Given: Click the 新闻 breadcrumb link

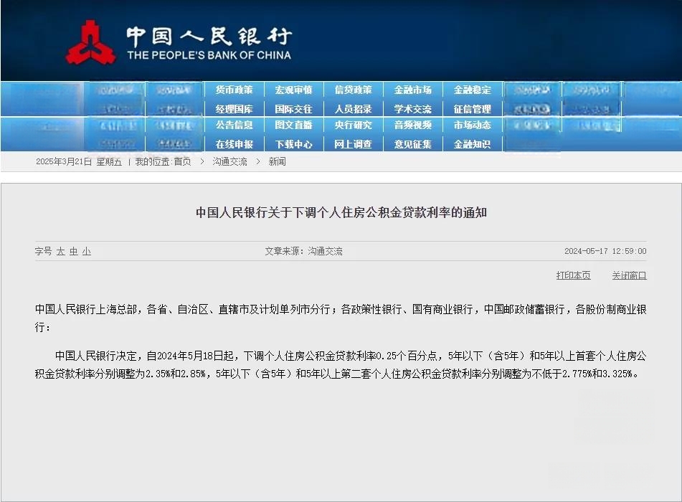Looking at the screenshot, I should [277, 162].
